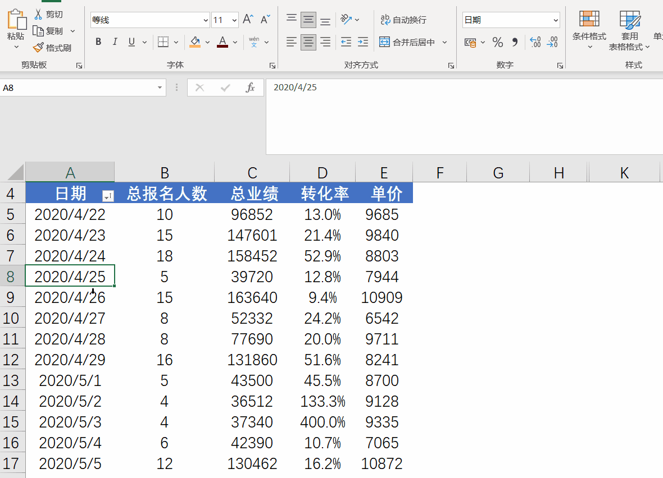The image size is (663, 478).
Task: Decrease font size with the small A
Action: 265,20
